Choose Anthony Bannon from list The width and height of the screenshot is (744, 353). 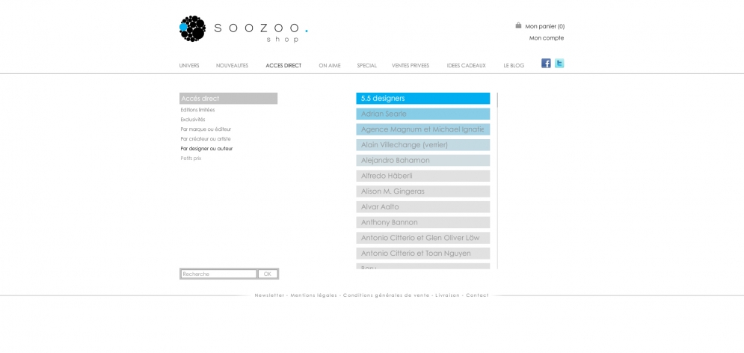423,223
